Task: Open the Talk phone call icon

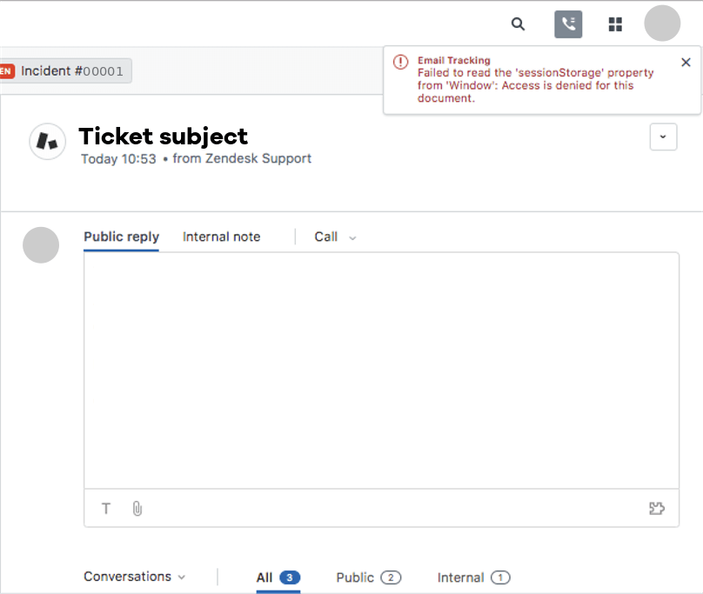Action: coord(568,24)
